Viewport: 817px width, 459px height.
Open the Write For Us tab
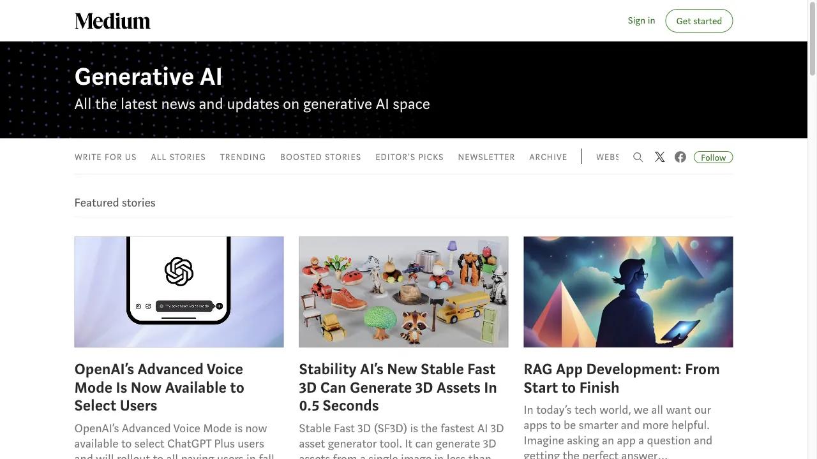pos(105,157)
